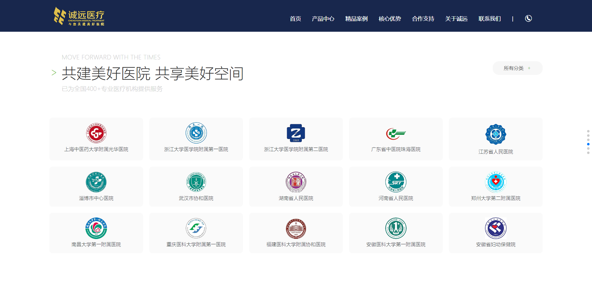Click the Anhui Maternal and Child Health logo
This screenshot has height=284, width=592.
click(x=495, y=228)
